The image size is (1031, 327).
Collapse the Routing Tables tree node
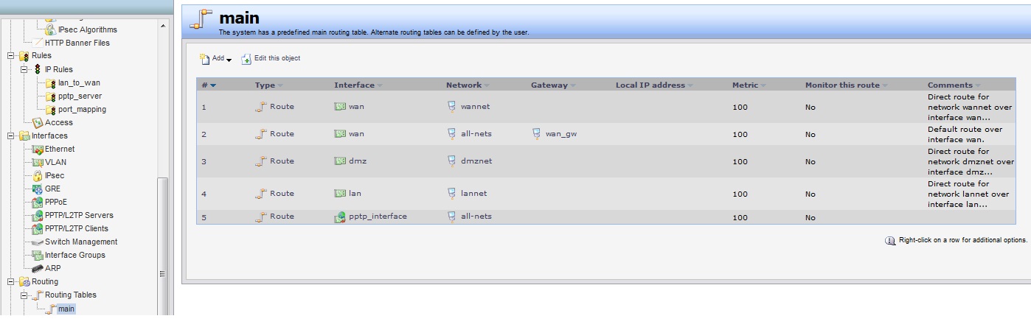click(24, 295)
